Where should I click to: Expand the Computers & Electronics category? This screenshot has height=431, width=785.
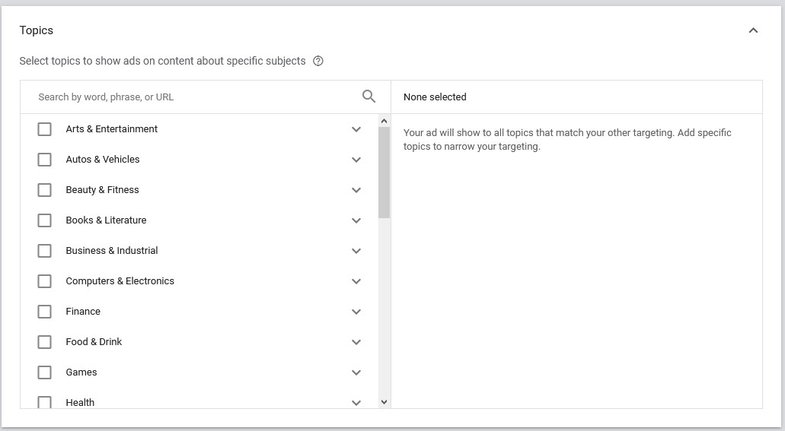pyautogui.click(x=356, y=281)
